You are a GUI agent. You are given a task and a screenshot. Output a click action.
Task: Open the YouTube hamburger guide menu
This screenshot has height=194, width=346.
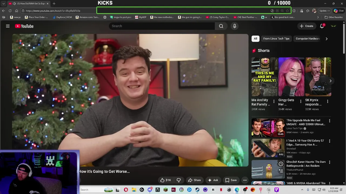pyautogui.click(x=8, y=26)
